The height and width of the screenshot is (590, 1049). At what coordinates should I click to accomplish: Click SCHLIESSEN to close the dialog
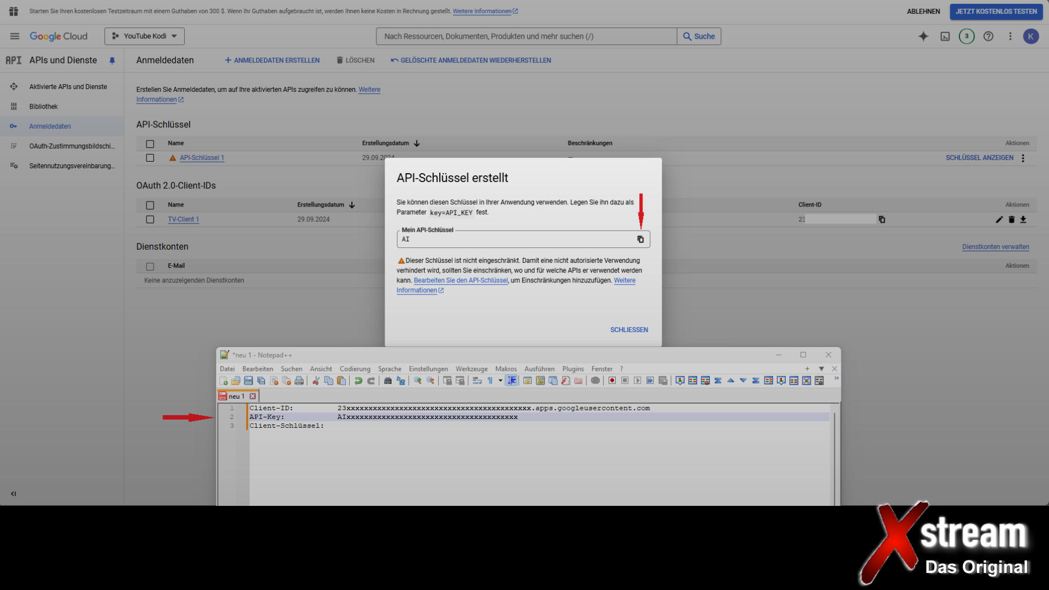[x=629, y=330]
